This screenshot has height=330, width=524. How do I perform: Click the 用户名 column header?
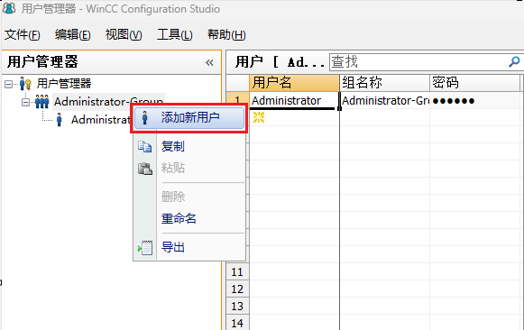pyautogui.click(x=294, y=83)
